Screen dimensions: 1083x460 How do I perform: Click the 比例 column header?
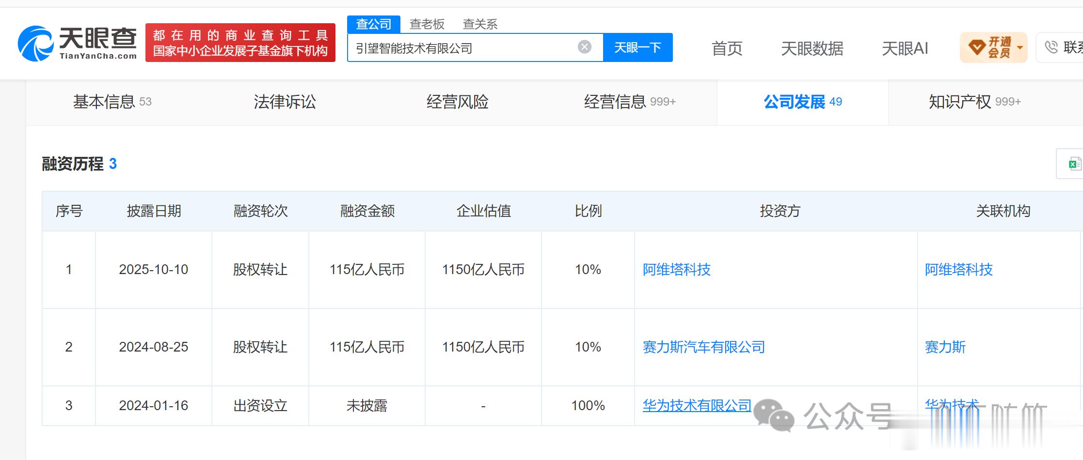(x=589, y=211)
